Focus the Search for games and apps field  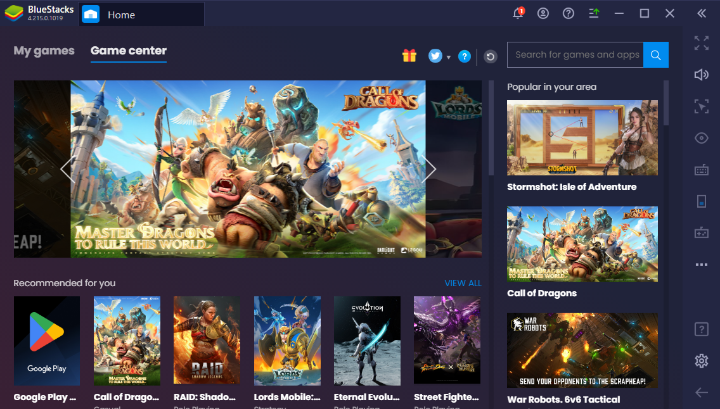coord(575,55)
